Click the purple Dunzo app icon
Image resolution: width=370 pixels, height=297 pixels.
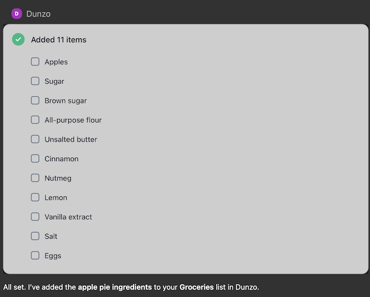tap(17, 14)
